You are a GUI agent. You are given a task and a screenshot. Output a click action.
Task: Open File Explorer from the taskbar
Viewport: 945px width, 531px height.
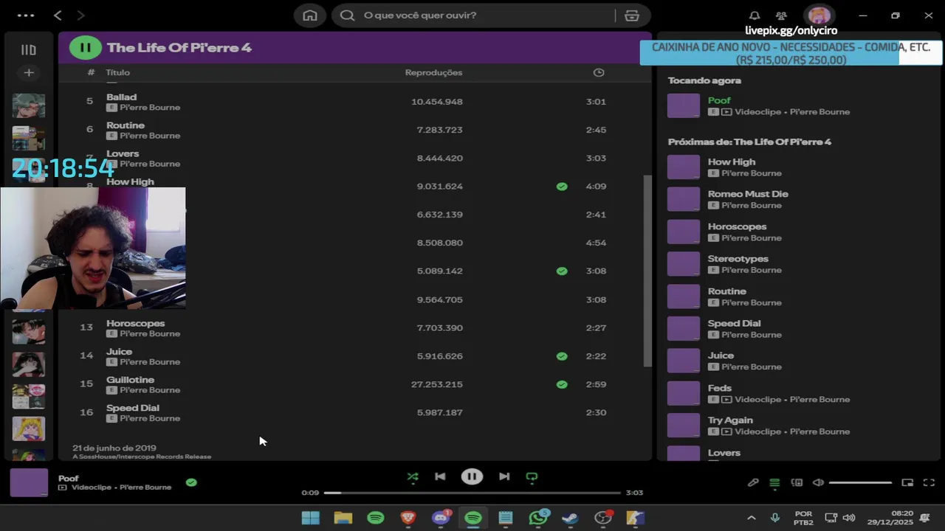343,518
